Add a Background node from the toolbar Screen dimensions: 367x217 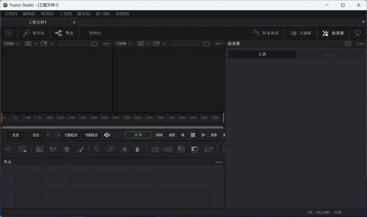39,149
